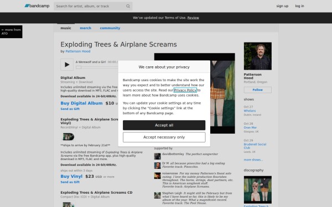Switch to the community tab

[x=110, y=28]
